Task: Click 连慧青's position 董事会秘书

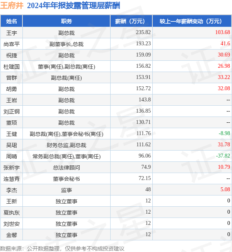Action: pos(66,179)
